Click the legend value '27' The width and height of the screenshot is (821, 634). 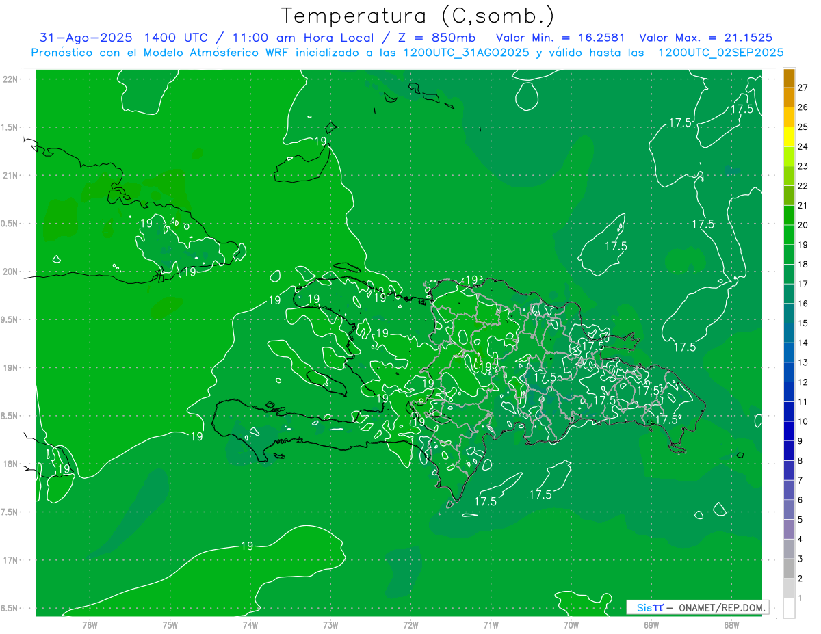[x=803, y=87]
